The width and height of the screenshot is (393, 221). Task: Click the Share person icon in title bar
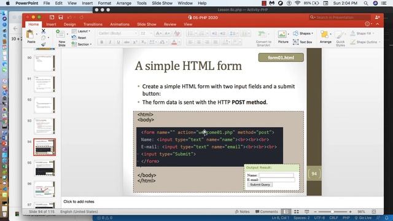(377, 17)
